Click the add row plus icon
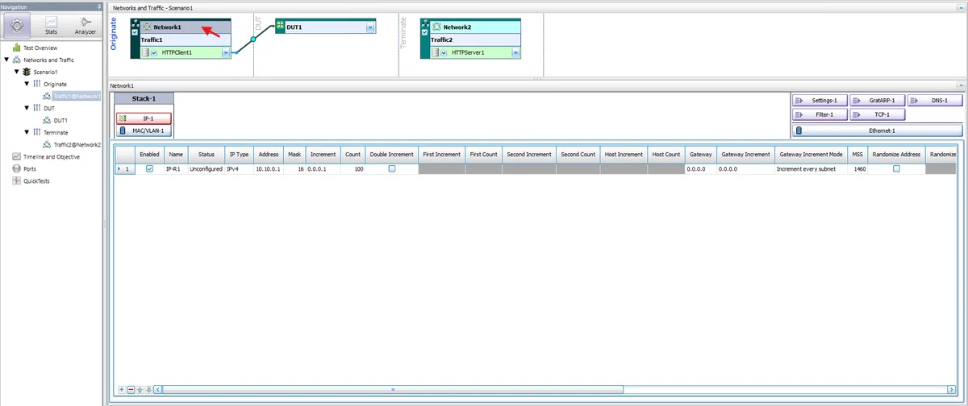This screenshot has width=968, height=406. click(122, 389)
